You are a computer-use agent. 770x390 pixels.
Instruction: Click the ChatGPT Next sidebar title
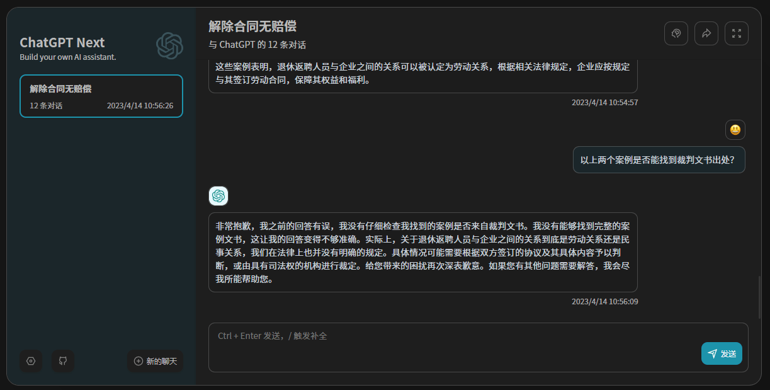[62, 42]
